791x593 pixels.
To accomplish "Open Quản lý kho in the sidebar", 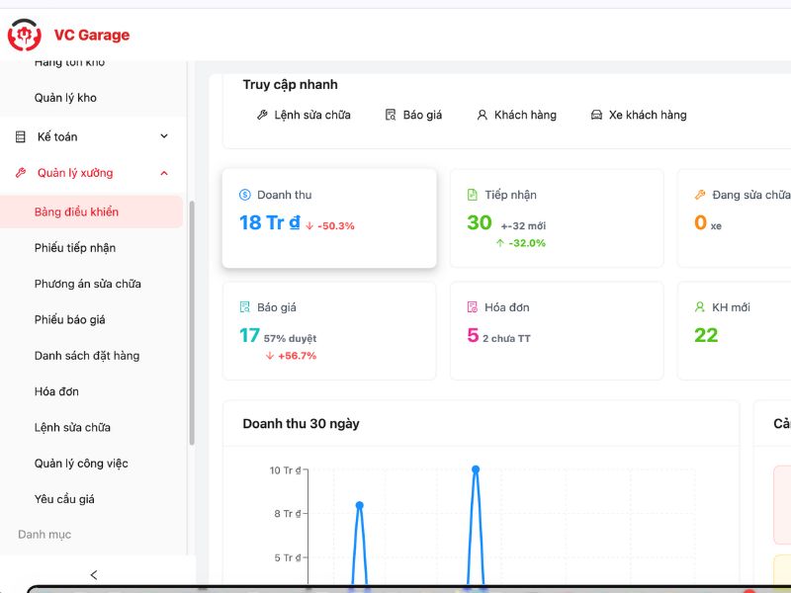I will (65, 98).
